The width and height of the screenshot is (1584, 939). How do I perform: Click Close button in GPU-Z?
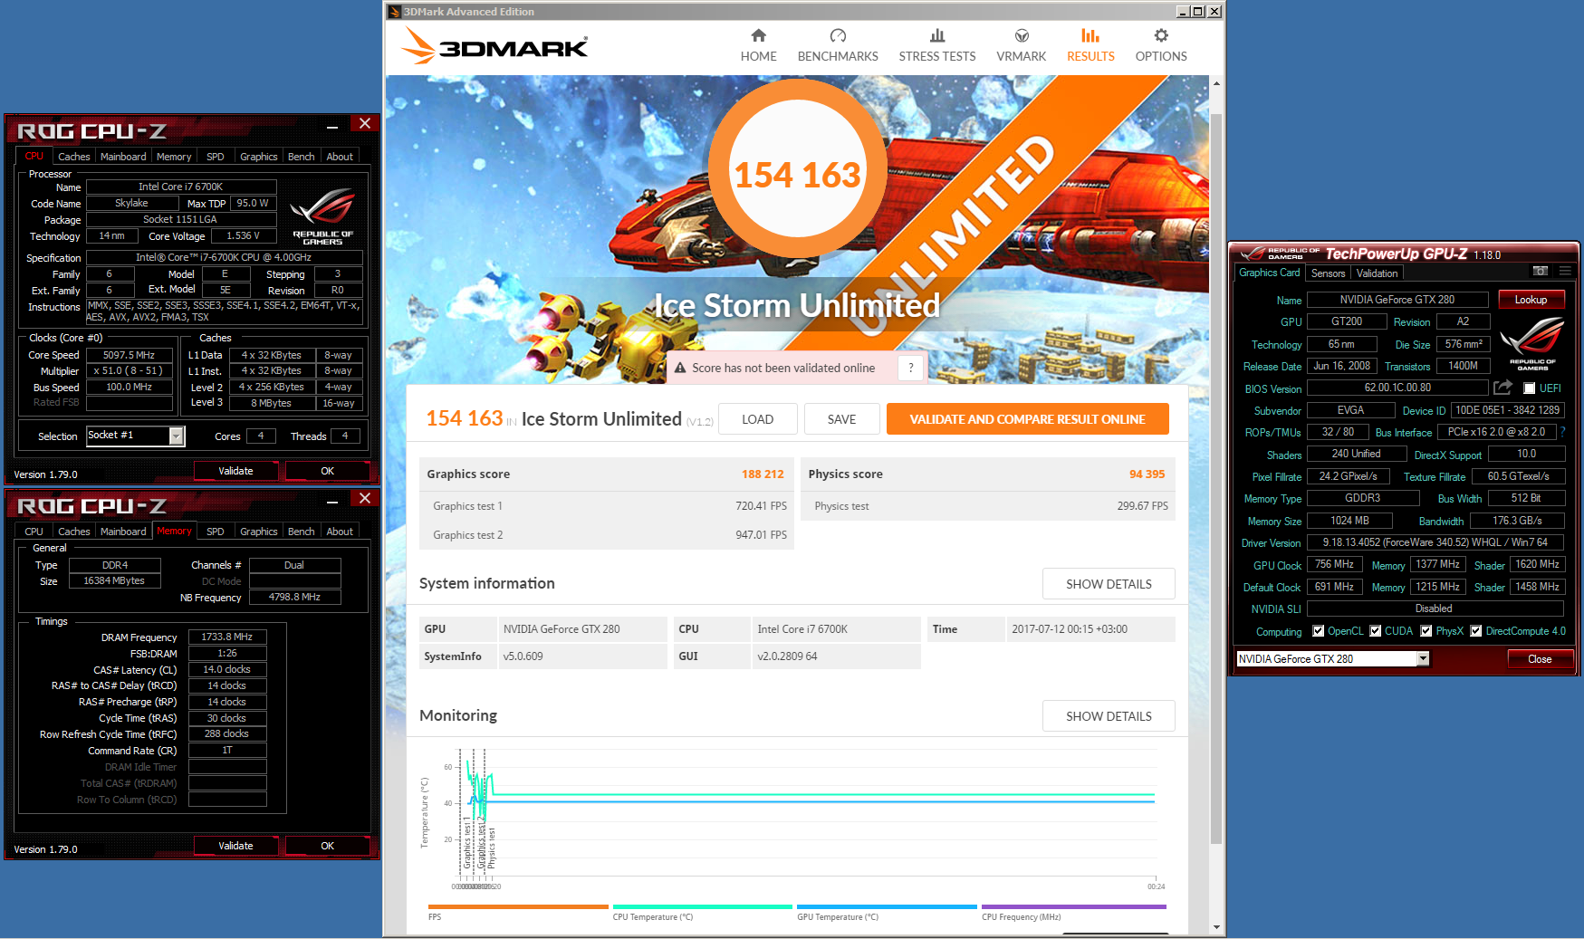(x=1540, y=659)
